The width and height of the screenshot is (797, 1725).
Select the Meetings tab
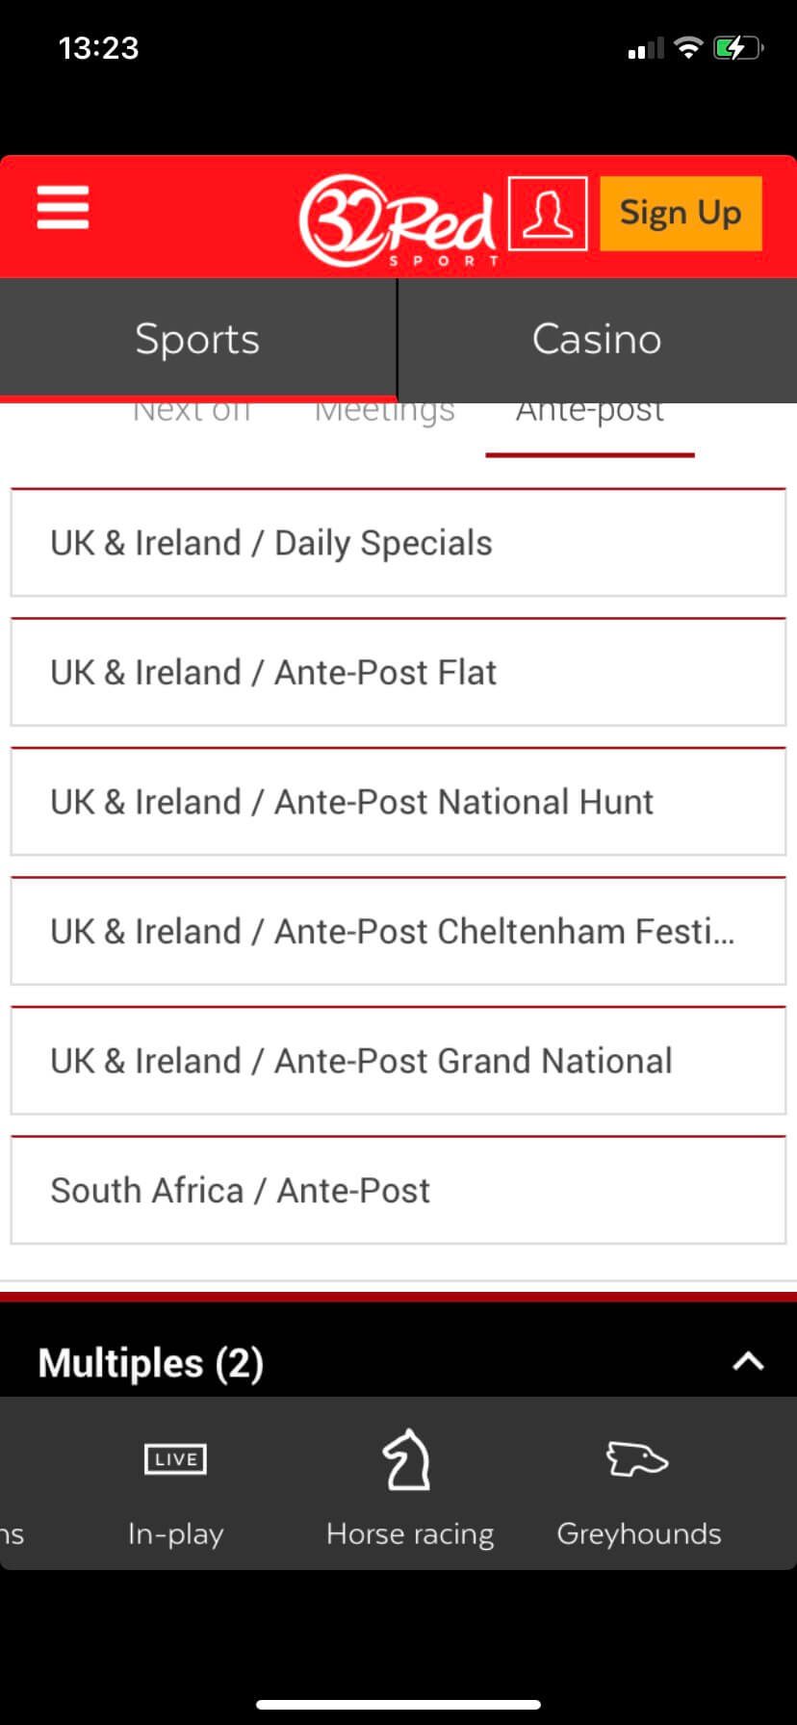coord(384,414)
